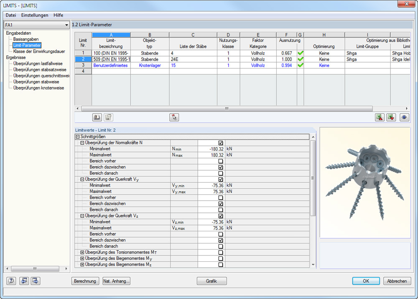Click the Sihga connector preview image
The height and width of the screenshot is (299, 418).
click(x=365, y=183)
